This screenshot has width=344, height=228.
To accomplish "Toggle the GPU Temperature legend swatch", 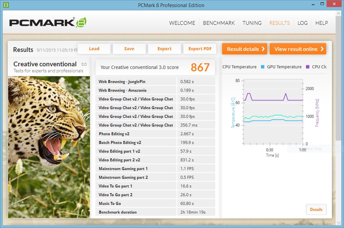I will (263, 67).
